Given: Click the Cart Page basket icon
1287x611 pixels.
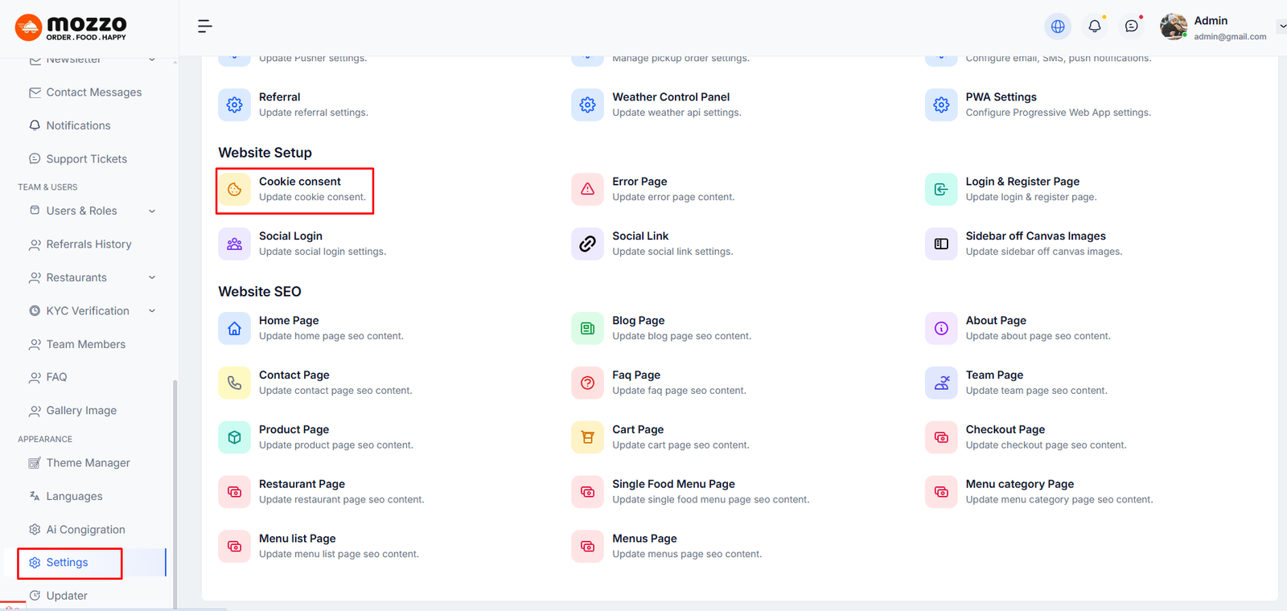Looking at the screenshot, I should pyautogui.click(x=587, y=437).
